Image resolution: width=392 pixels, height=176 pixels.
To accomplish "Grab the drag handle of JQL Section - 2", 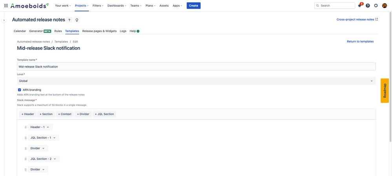I will click(x=26, y=159).
